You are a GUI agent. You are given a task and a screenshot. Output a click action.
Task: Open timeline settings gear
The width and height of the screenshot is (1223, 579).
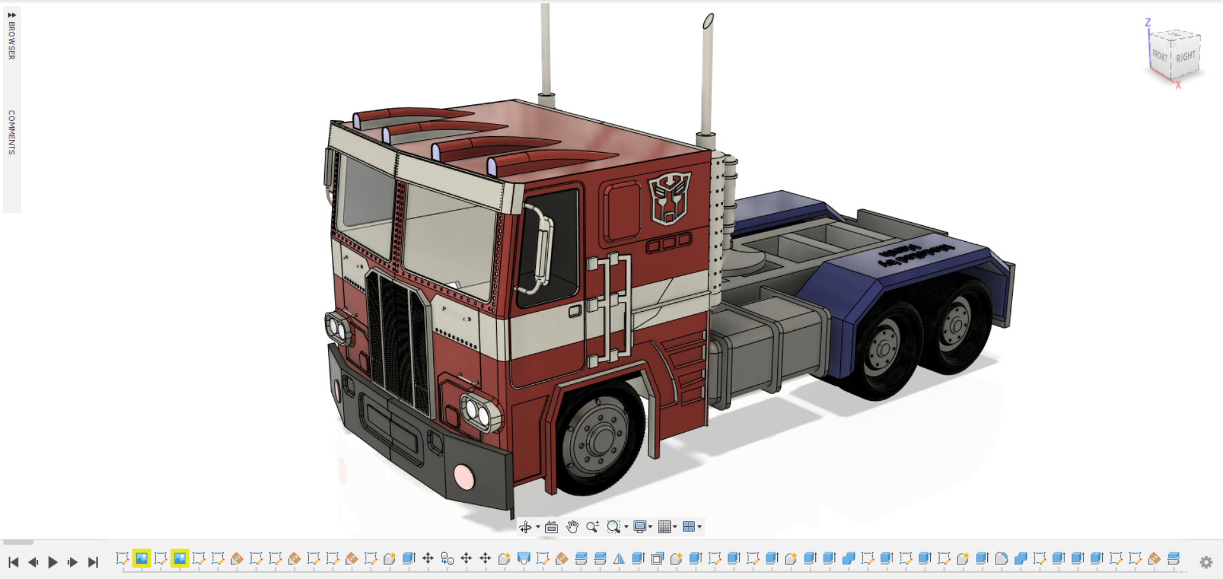1206,562
